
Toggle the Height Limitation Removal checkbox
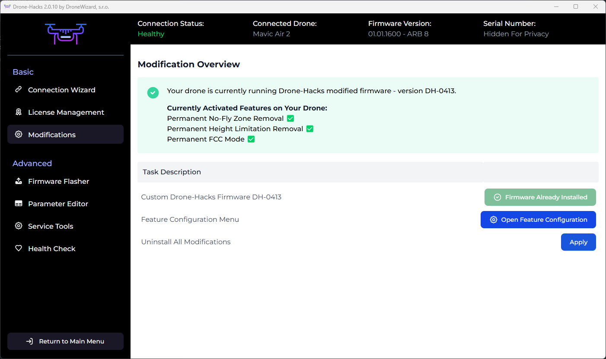coord(309,129)
